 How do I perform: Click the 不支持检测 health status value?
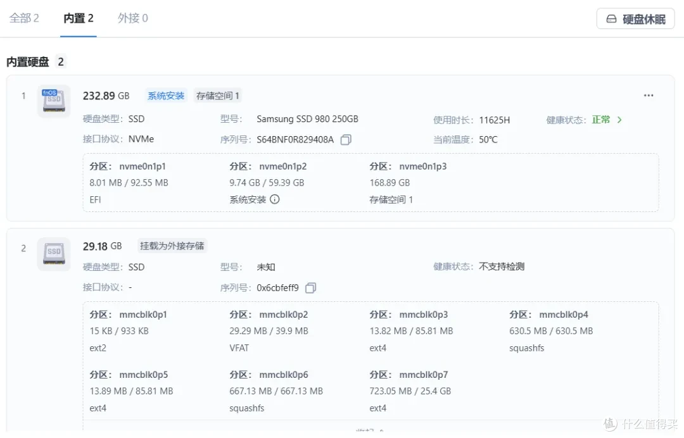coord(502,266)
